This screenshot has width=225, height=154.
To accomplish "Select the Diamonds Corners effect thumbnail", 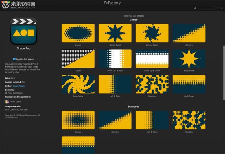I will pyautogui.click(x=115, y=120).
